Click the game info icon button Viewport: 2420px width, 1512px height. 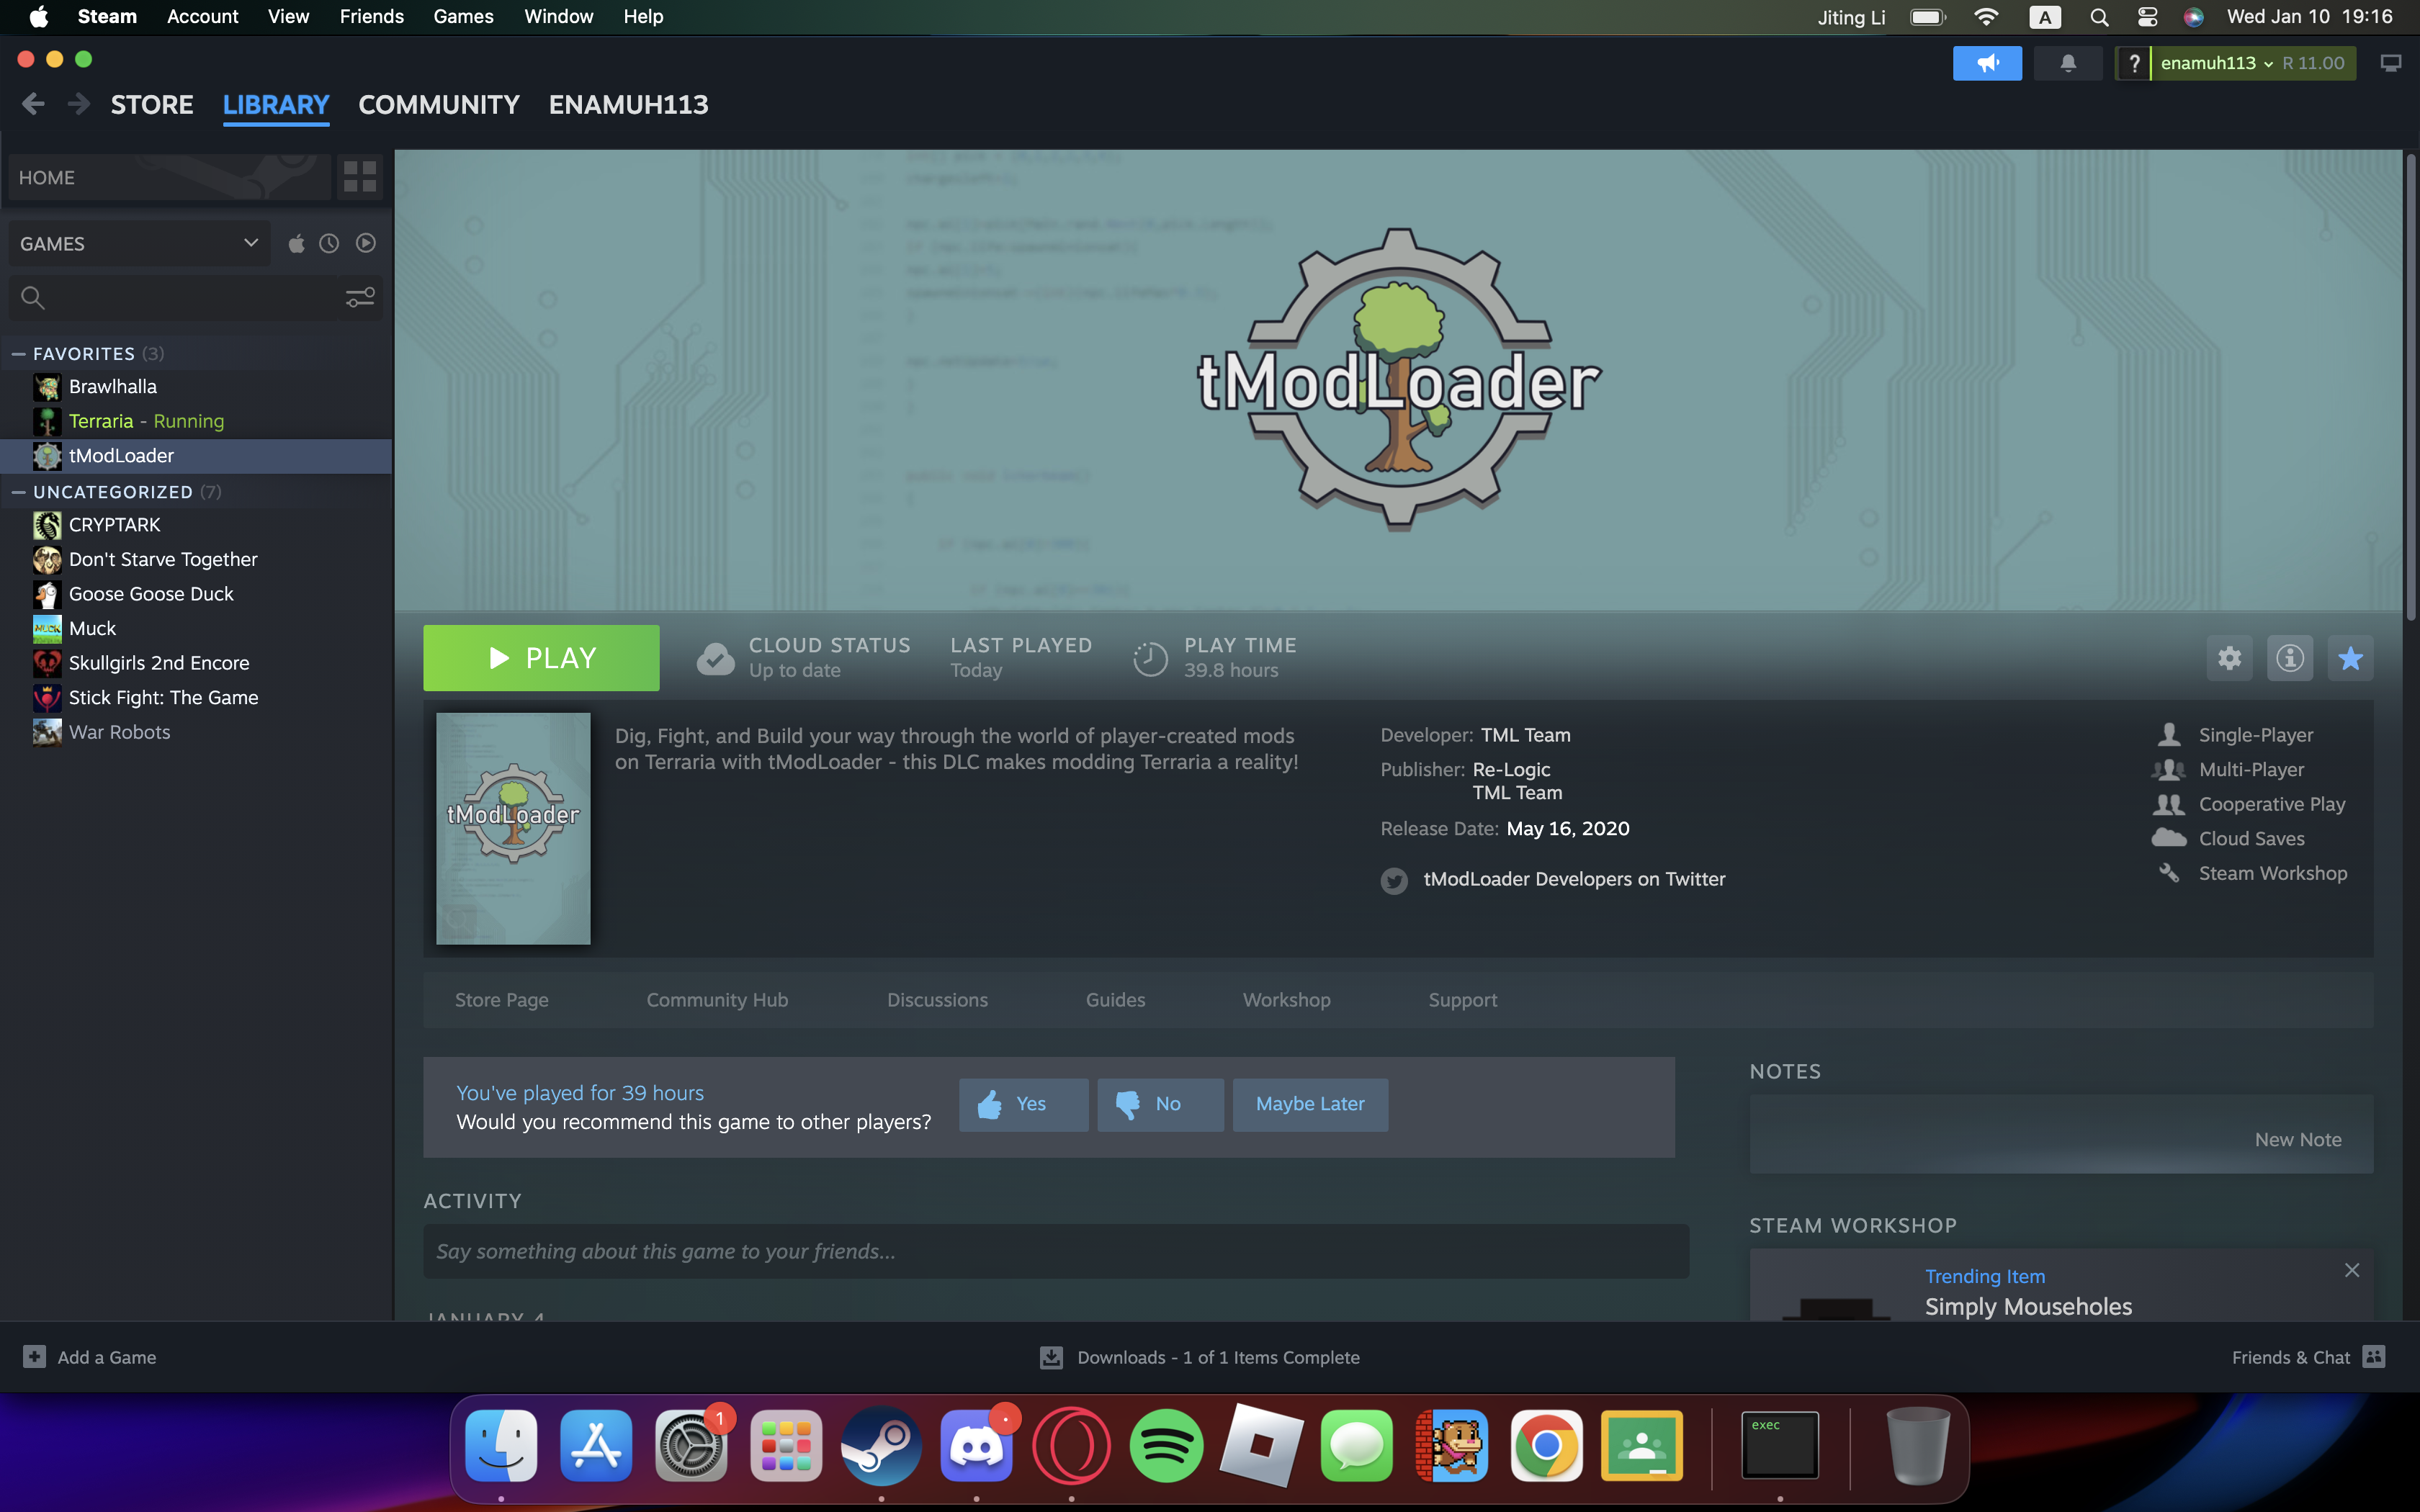point(2290,658)
